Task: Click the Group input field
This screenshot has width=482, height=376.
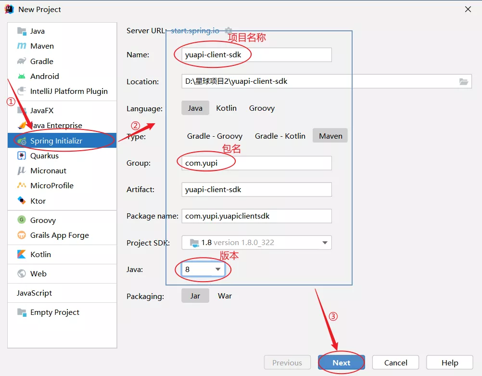Action: [257, 163]
